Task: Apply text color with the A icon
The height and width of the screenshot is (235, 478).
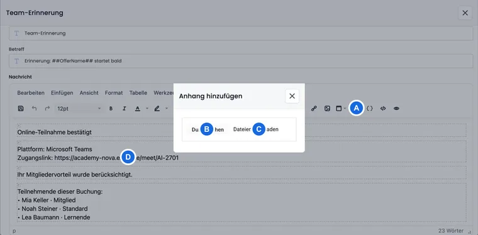Action: (138, 108)
